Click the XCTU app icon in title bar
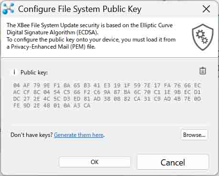219x176 pixels. [9, 9]
